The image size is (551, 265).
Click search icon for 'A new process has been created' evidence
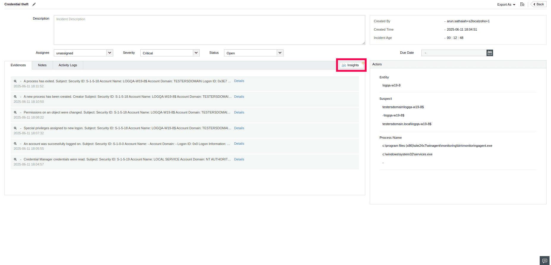[15, 97]
